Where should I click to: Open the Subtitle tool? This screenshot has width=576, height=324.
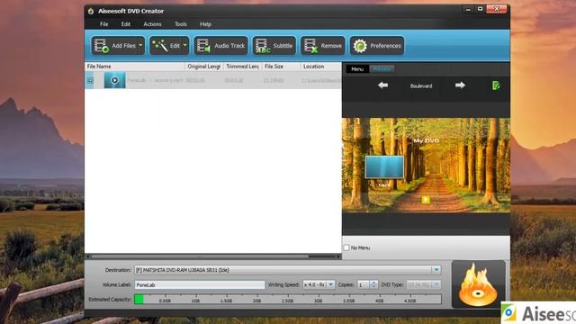click(274, 46)
